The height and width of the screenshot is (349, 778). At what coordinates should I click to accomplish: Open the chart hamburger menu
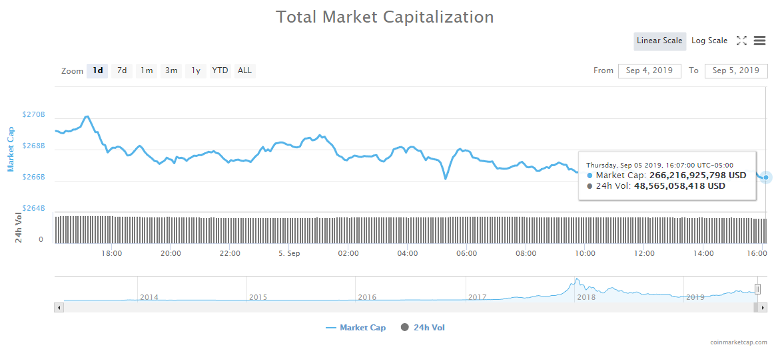point(759,41)
